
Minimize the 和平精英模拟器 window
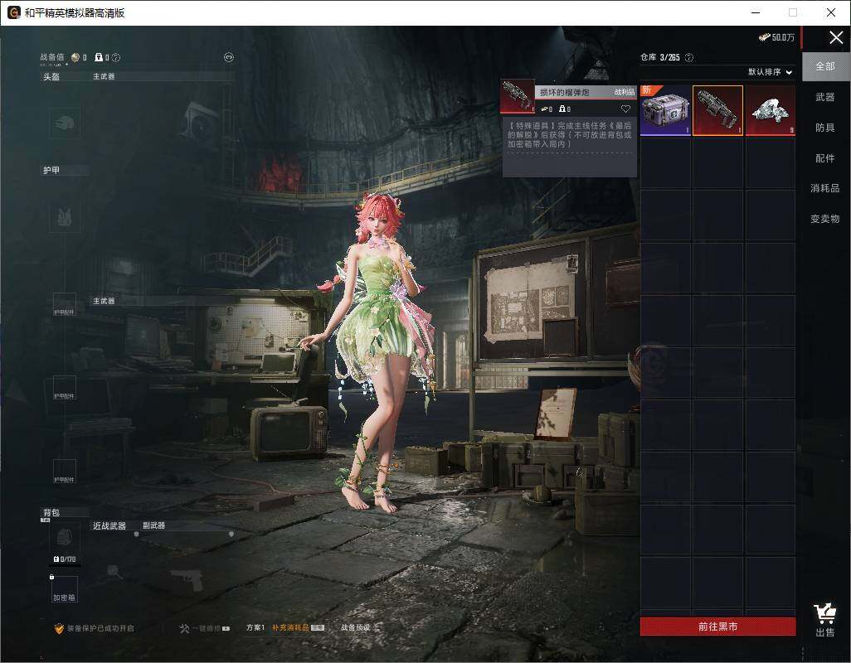point(756,12)
